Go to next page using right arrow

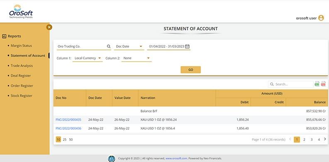click(325, 139)
